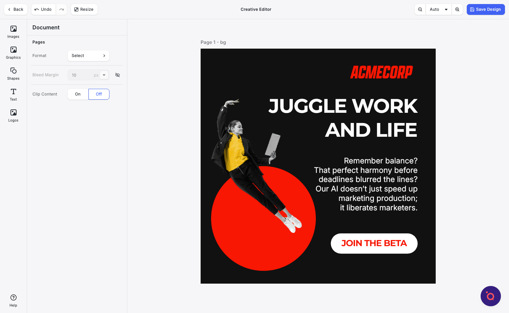Click the zoom in magnifier icon
Screen dimensions: 509x313
(x=457, y=9)
